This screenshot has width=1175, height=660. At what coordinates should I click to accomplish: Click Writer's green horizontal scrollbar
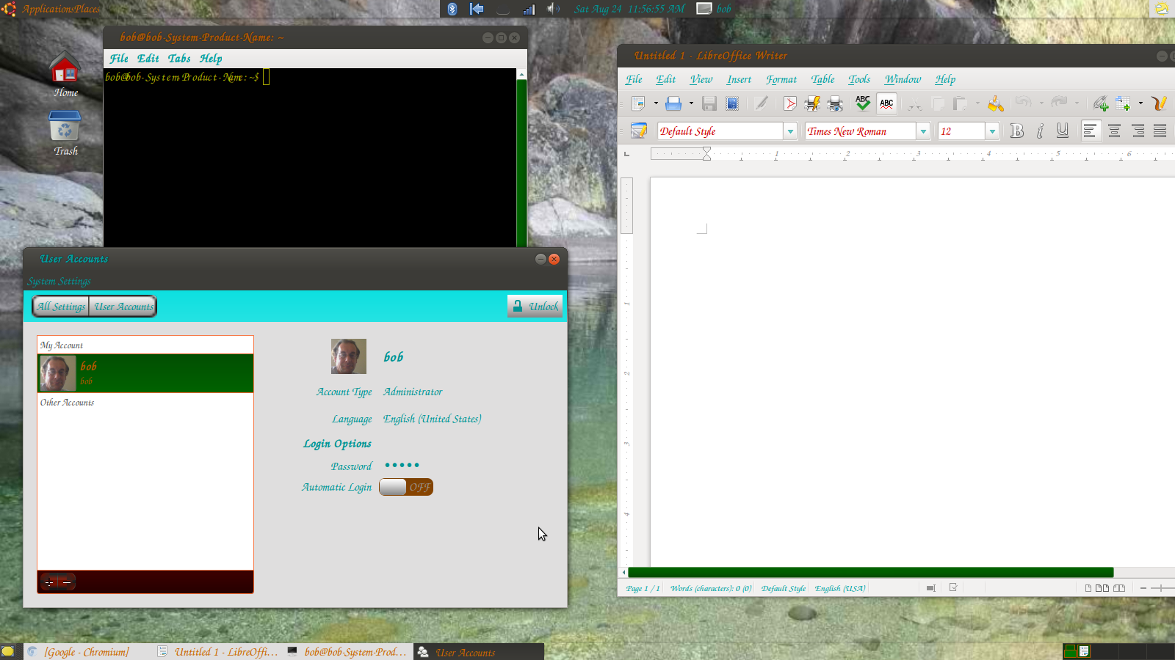tap(871, 572)
